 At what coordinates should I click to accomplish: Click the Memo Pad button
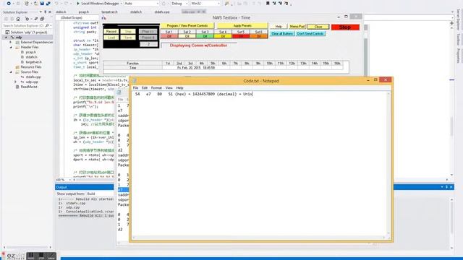pos(297,27)
